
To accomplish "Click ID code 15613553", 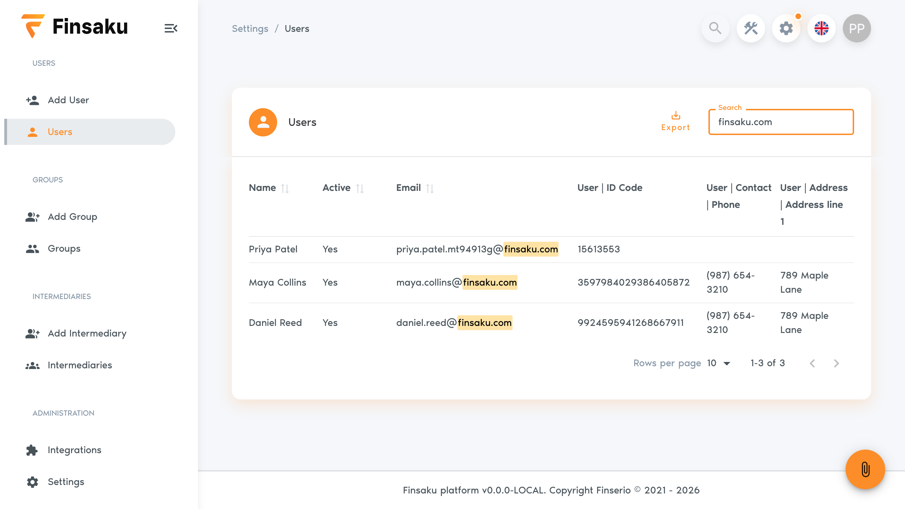I will [x=599, y=249].
